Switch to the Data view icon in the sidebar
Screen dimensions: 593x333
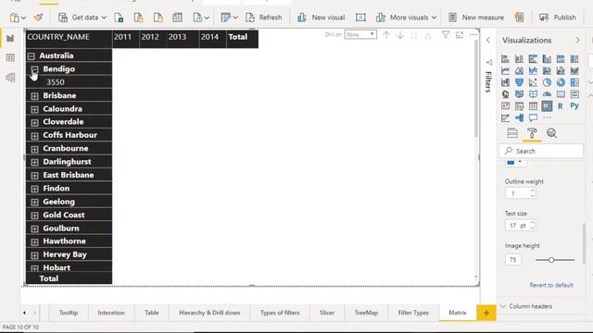(x=10, y=57)
